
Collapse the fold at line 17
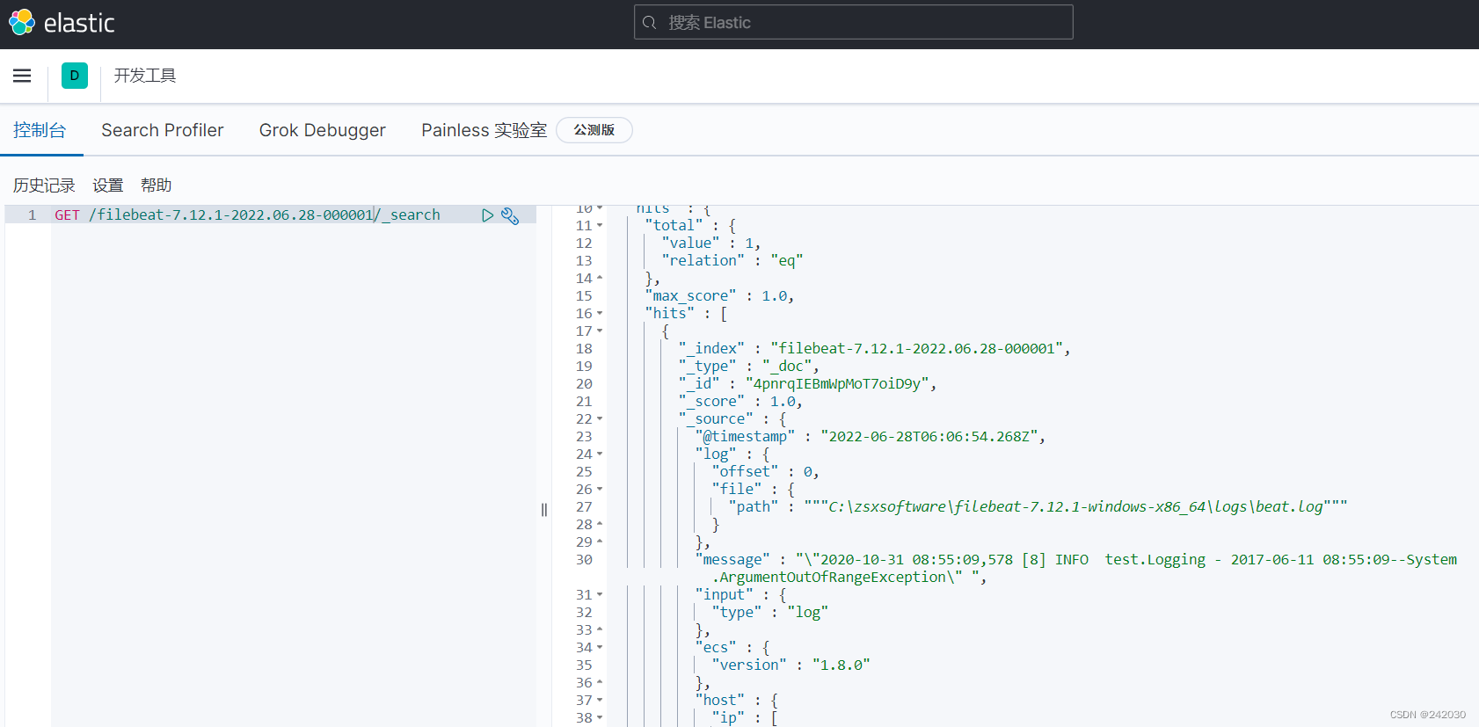pos(600,331)
